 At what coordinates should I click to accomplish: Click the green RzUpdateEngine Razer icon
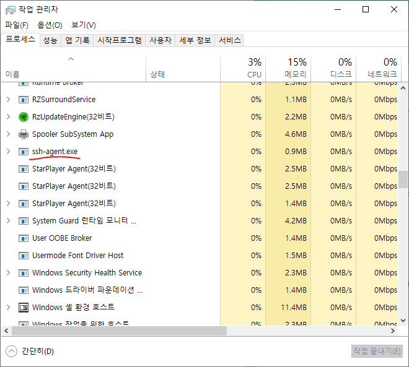(x=24, y=117)
